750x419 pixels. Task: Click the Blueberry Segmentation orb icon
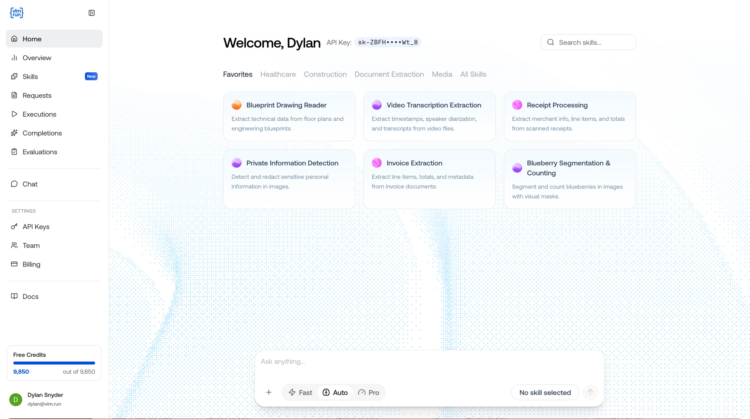517,168
